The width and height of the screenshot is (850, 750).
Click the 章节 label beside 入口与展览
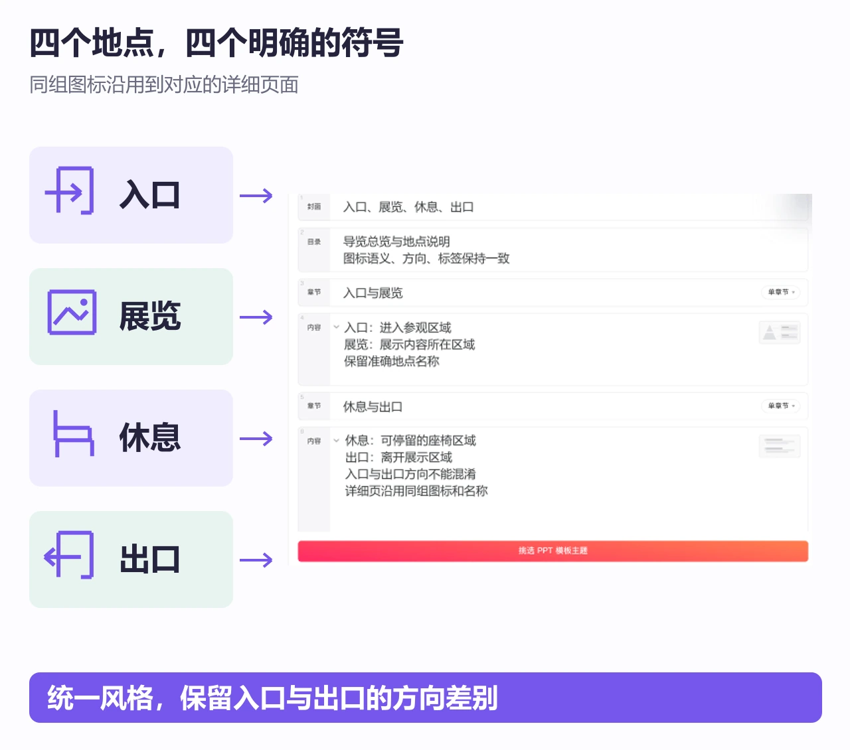click(x=314, y=292)
